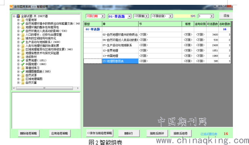
Task: Click folder icon beside 人口的增长、迁移与合理容量
Action: 23,35
